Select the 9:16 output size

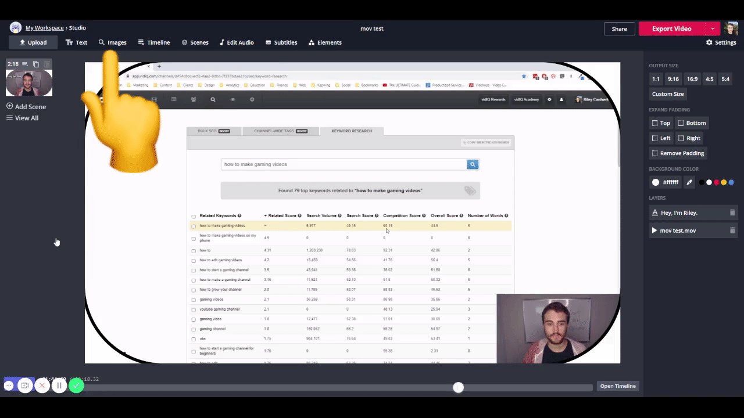pos(673,79)
